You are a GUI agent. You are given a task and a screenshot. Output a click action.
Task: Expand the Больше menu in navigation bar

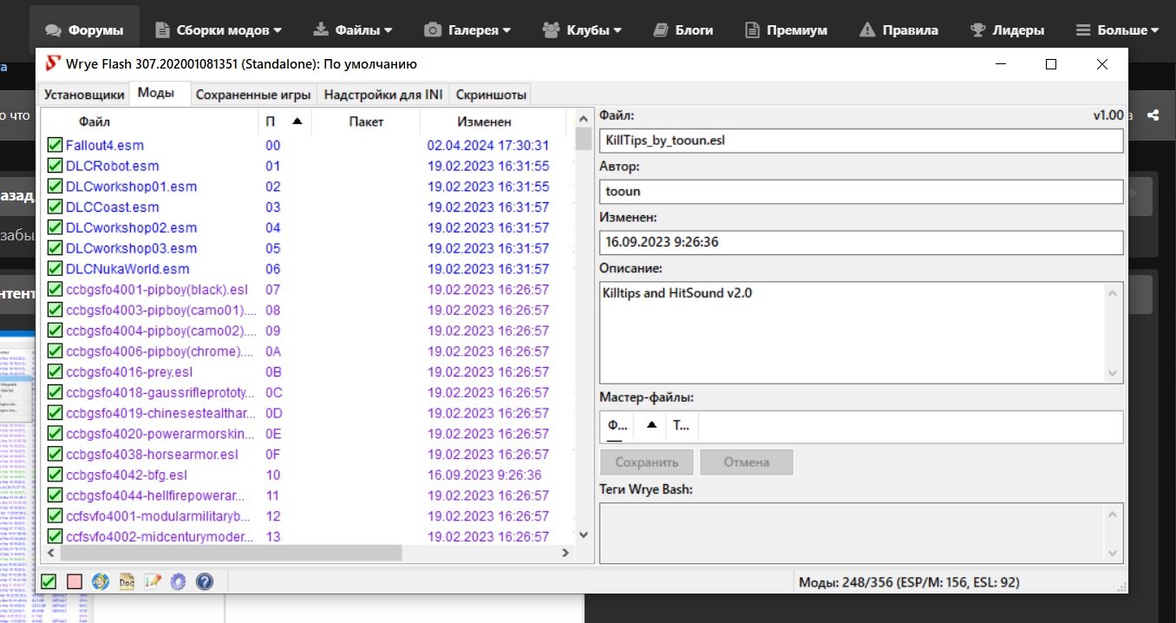click(1117, 30)
